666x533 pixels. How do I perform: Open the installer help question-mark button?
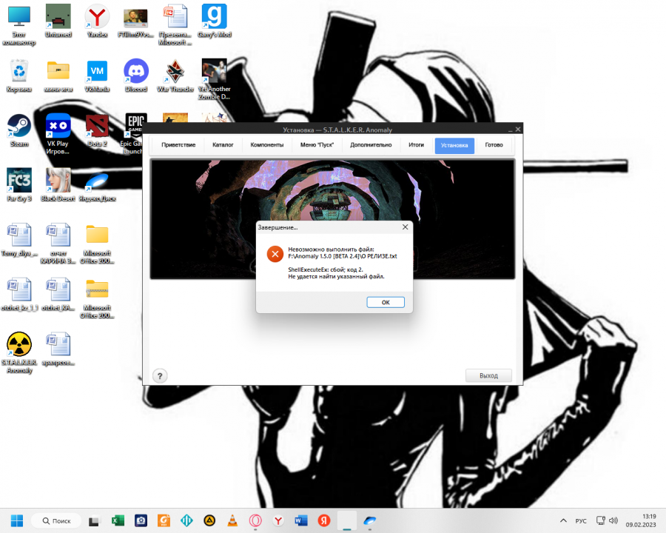point(160,376)
